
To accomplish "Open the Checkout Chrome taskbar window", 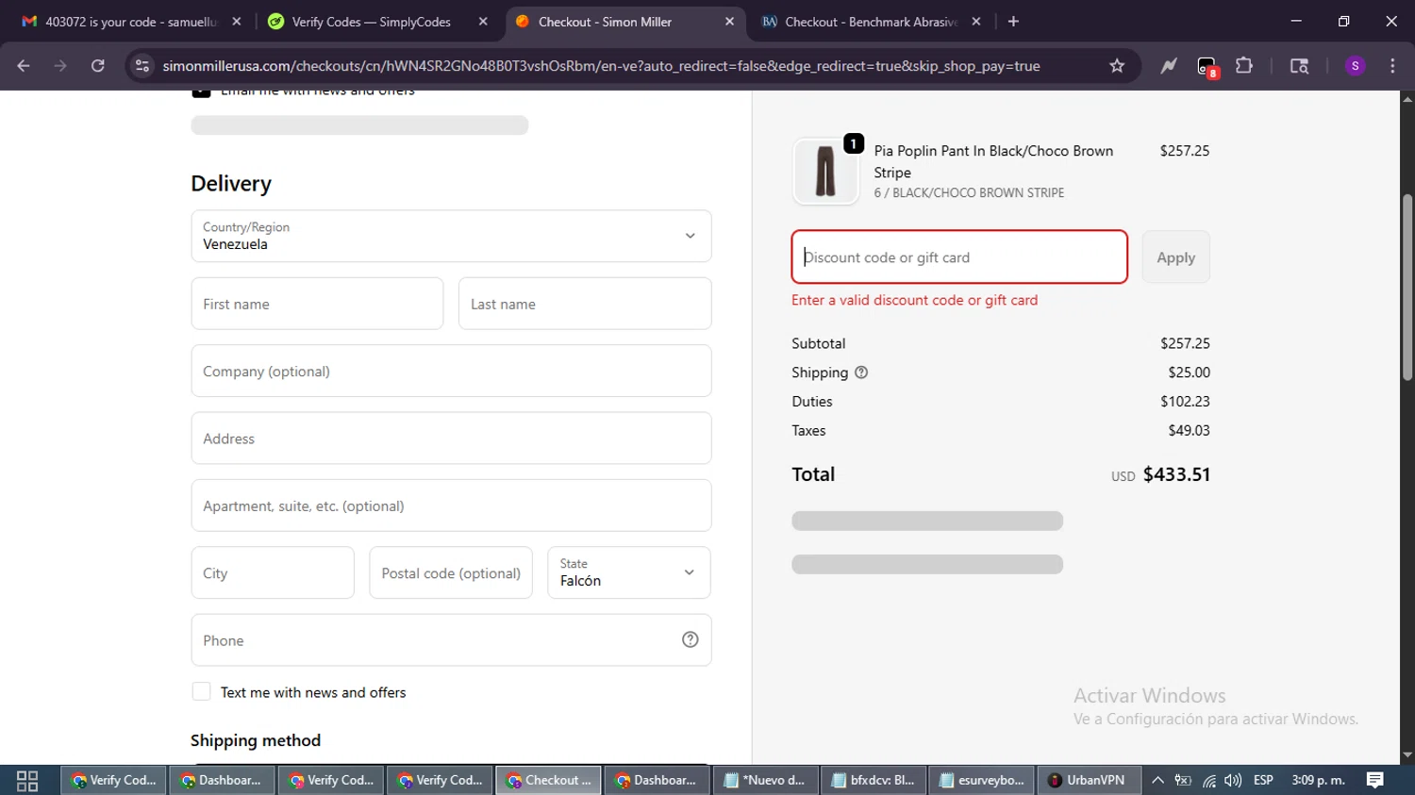I will coord(549,781).
